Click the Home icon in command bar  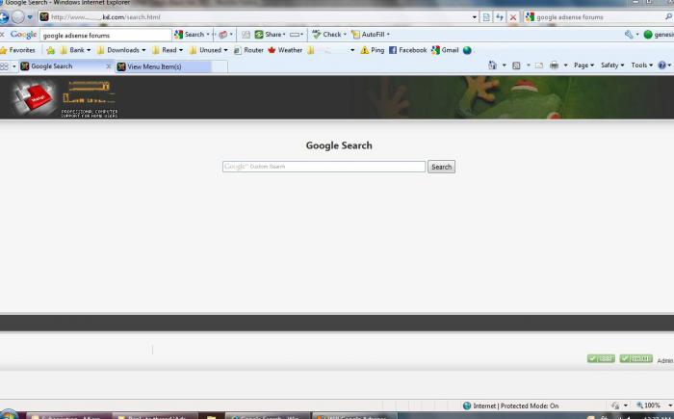click(x=492, y=65)
